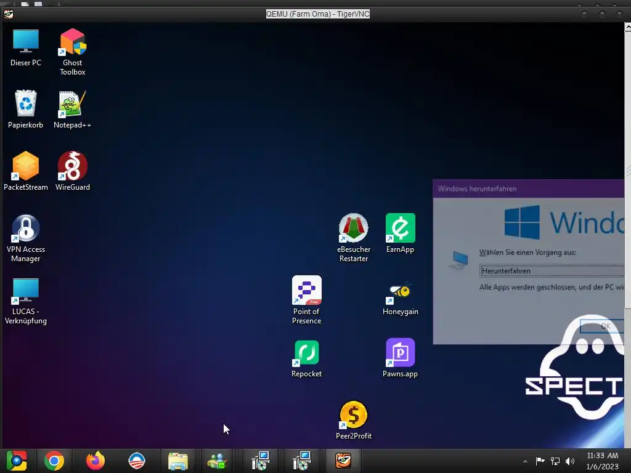Screen dimensions: 631x473
Task: Open Point of Presence shortcut
Action: [x=307, y=300]
